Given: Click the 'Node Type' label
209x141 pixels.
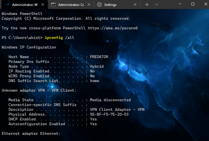Looking at the screenshot, I should point(19,66).
